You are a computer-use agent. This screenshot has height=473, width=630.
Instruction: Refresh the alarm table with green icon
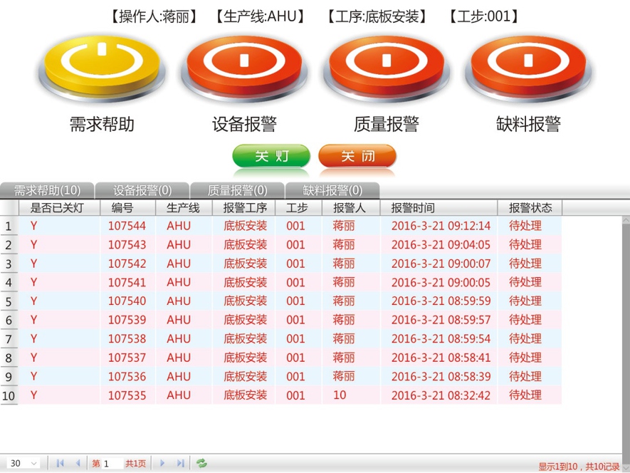[x=202, y=463]
